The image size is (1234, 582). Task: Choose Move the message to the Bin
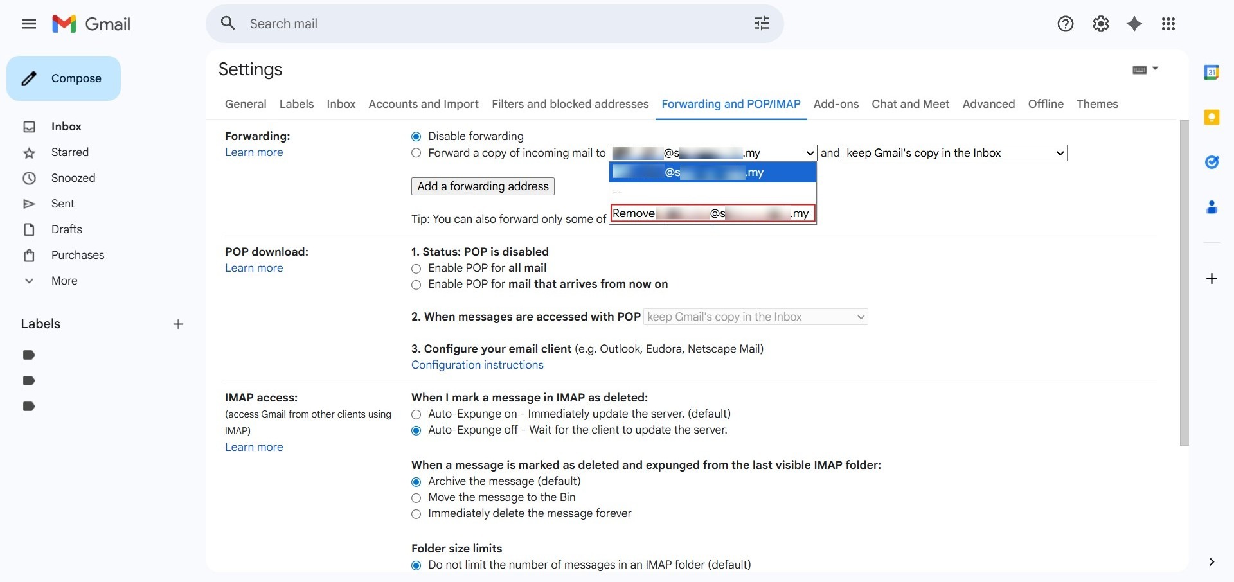click(x=416, y=498)
